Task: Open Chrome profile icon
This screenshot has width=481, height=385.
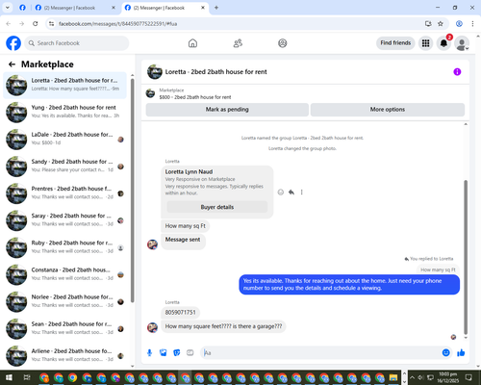Action: [x=459, y=24]
